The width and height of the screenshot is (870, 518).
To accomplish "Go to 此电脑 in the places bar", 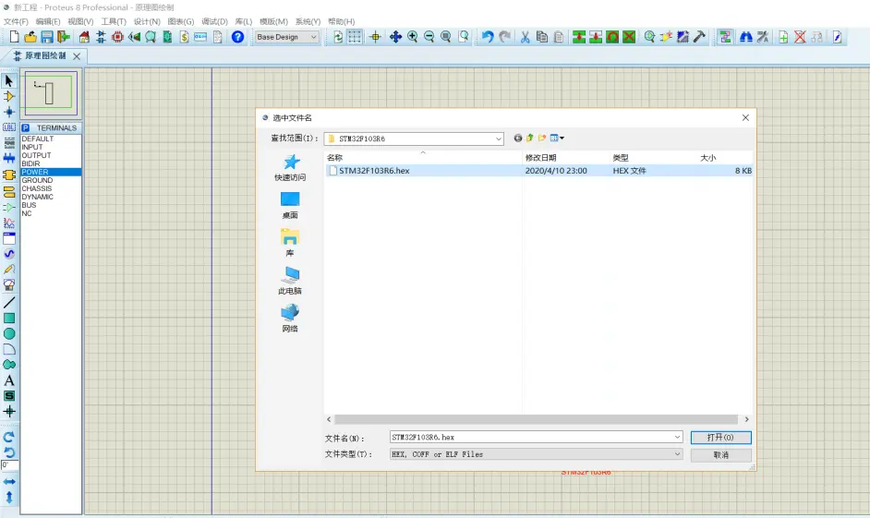I will [x=290, y=281].
